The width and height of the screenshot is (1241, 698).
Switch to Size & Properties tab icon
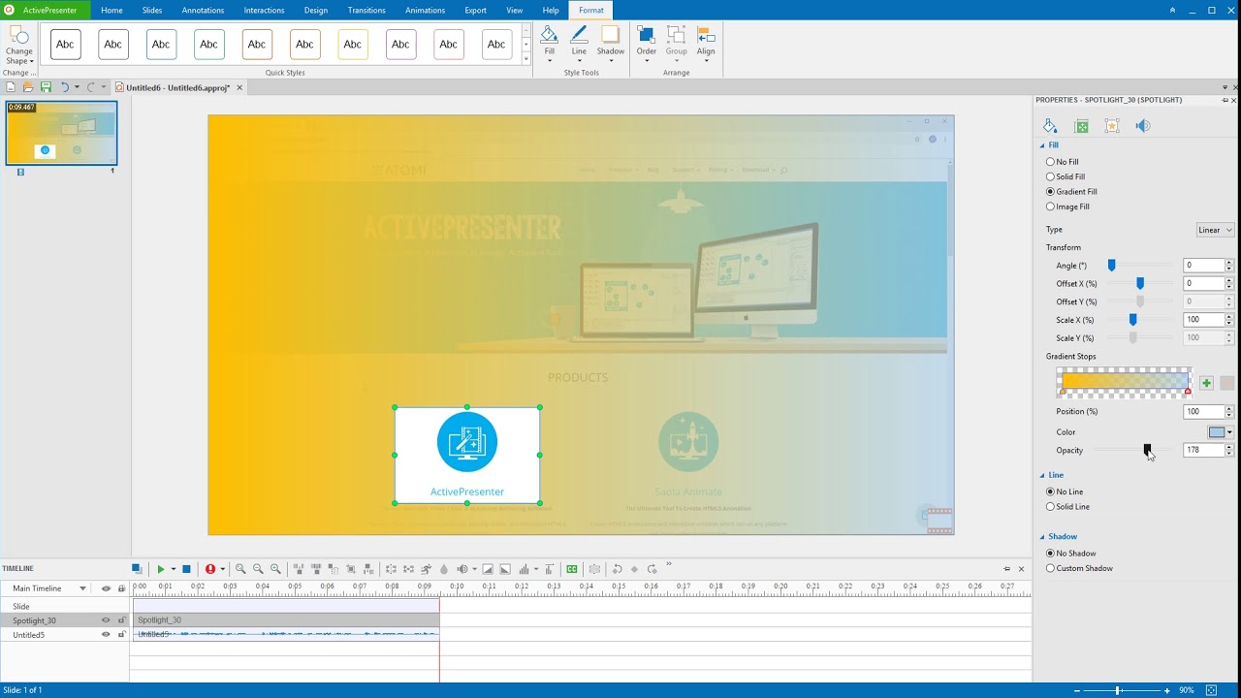[x=1081, y=126]
